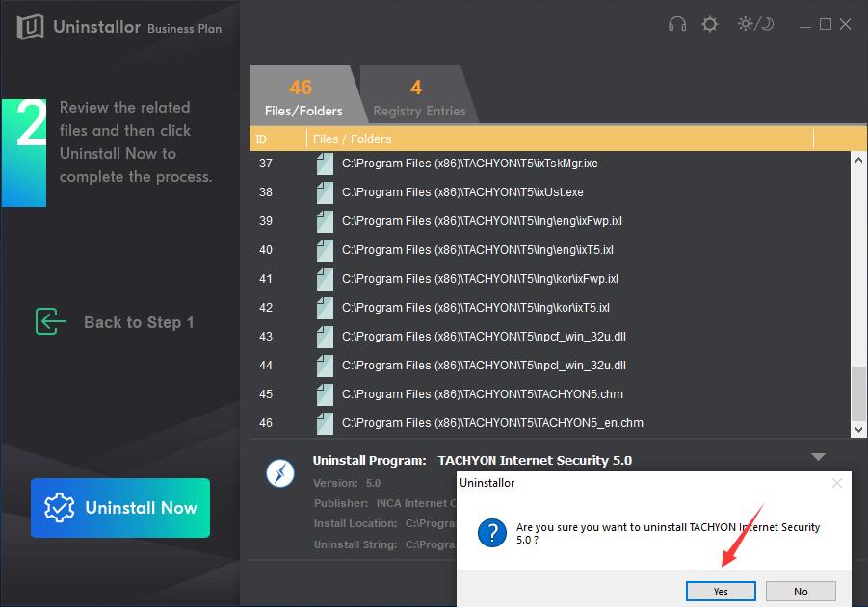The height and width of the screenshot is (607, 868).
Task: Cancel uninstall with the No button
Action: [x=801, y=591]
